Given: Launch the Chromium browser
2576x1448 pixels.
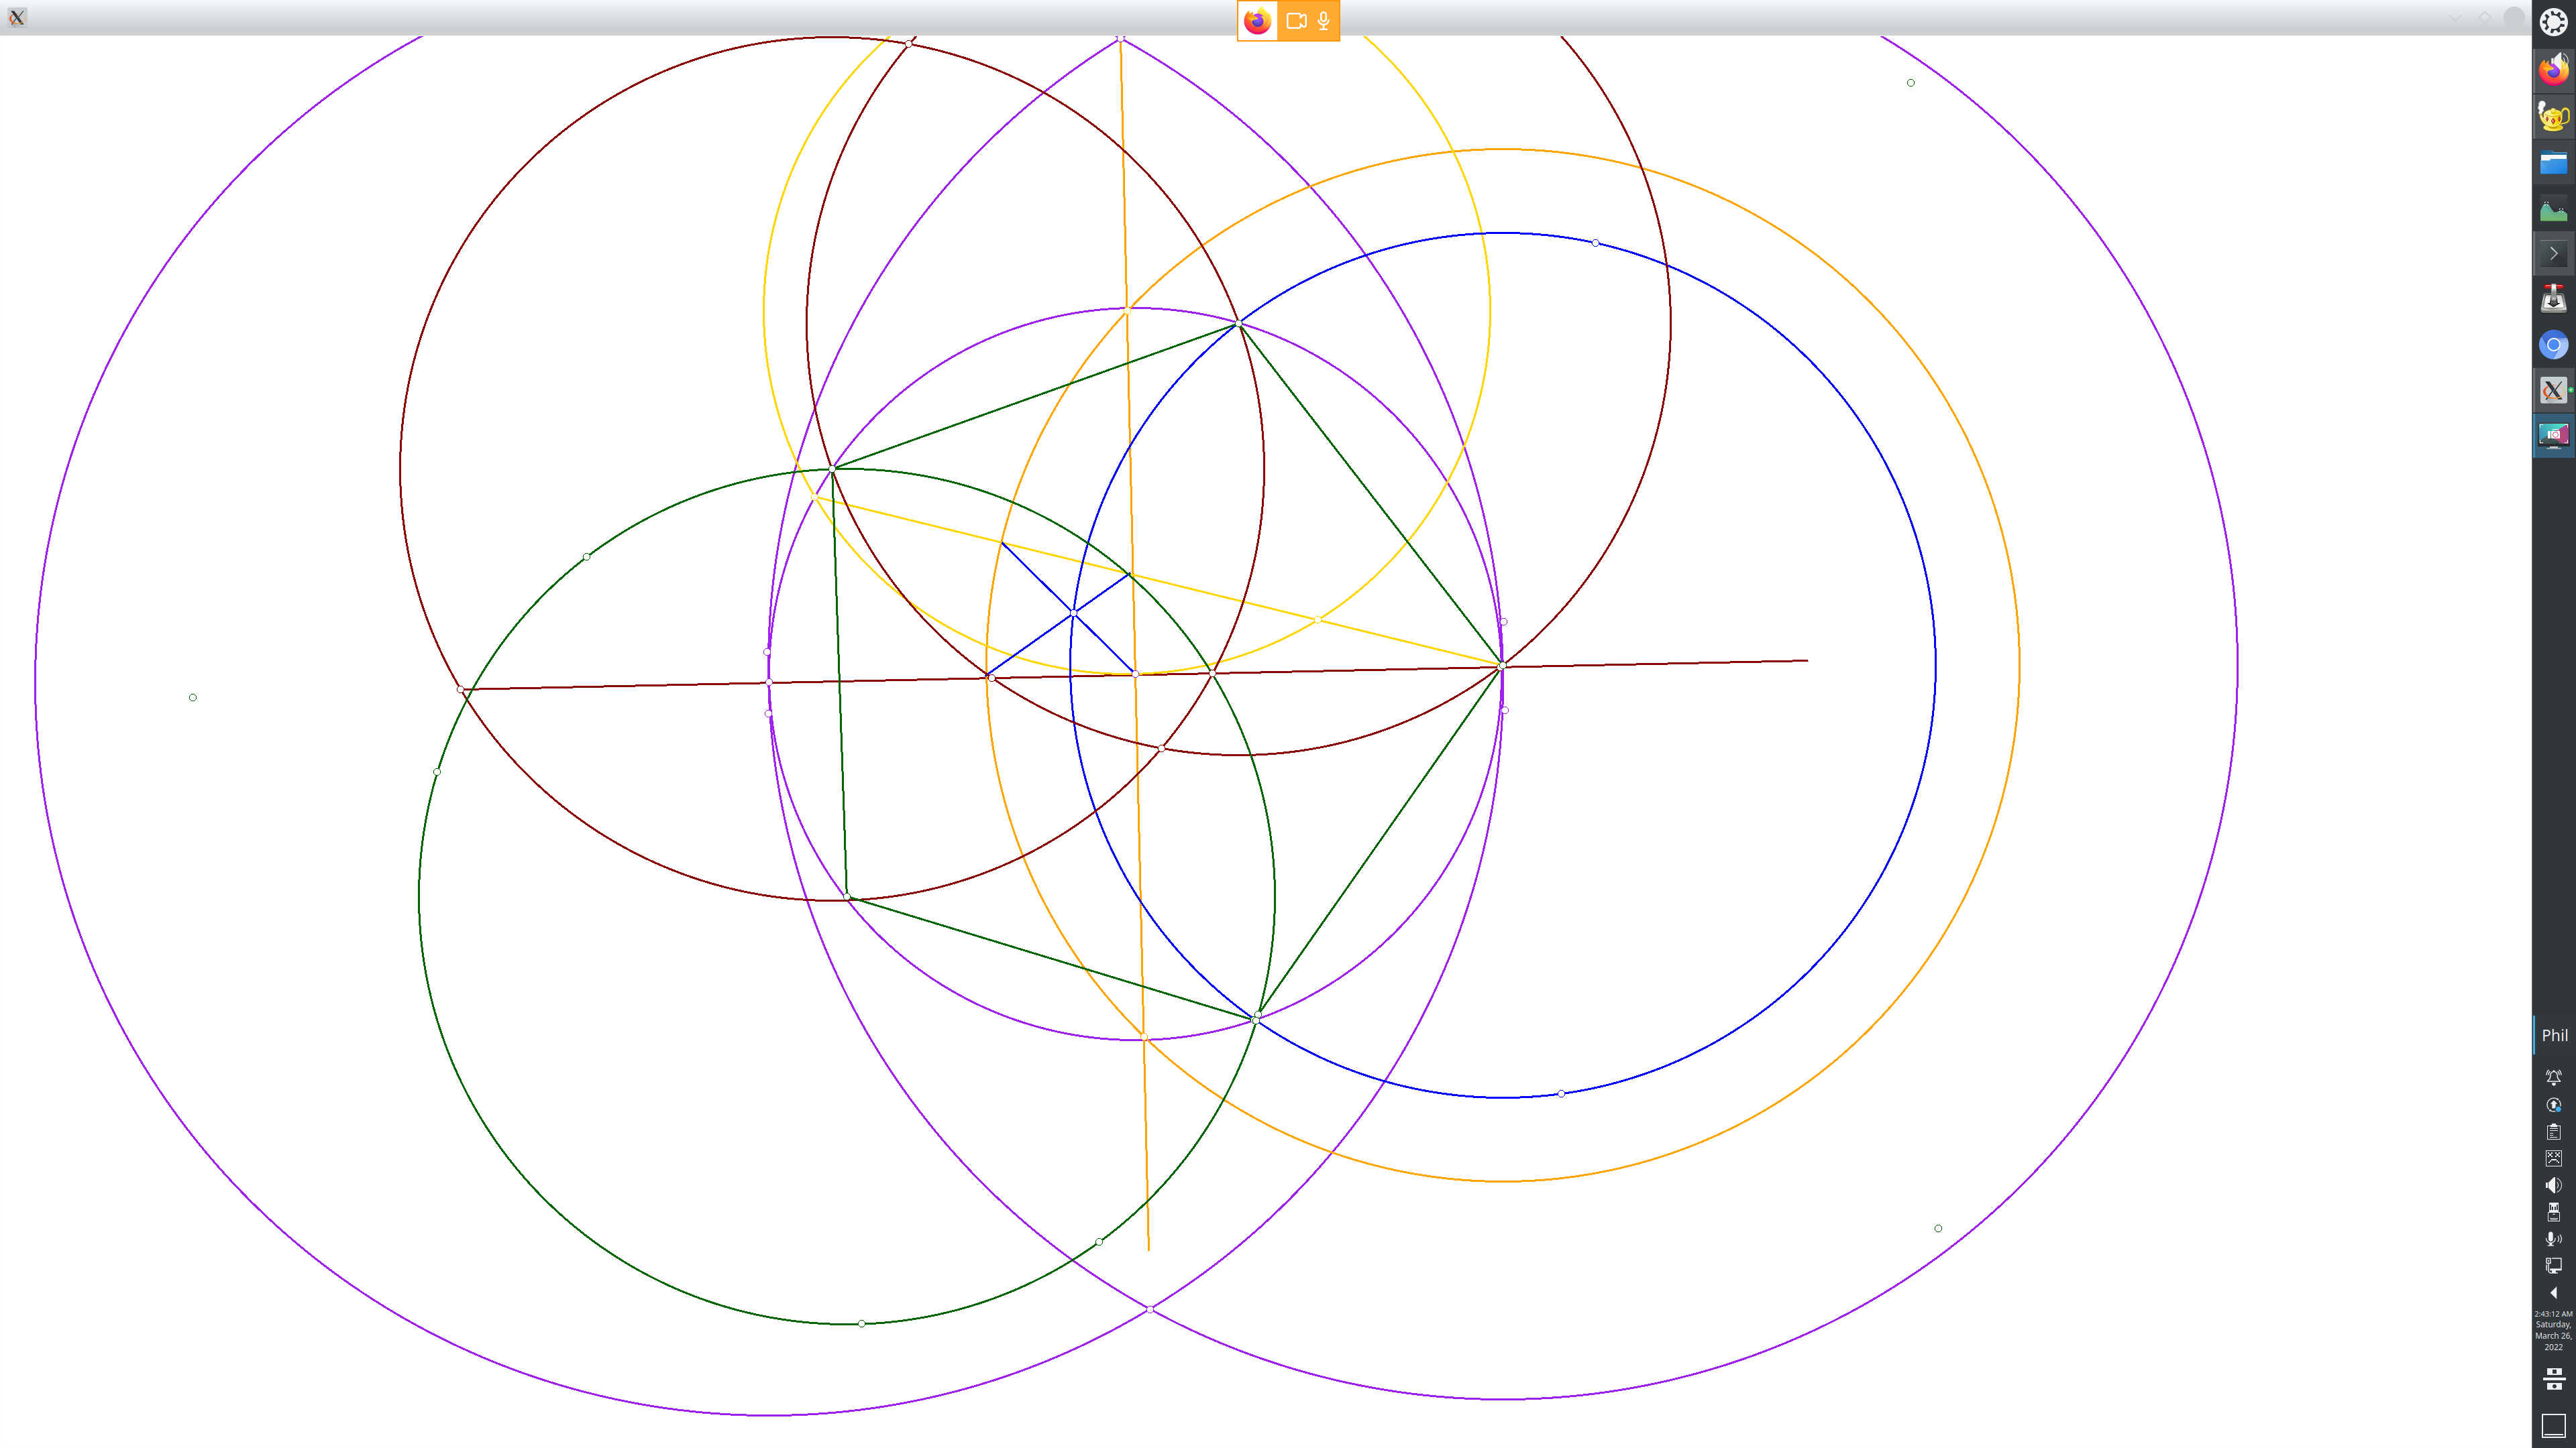Looking at the screenshot, I should click(2553, 345).
